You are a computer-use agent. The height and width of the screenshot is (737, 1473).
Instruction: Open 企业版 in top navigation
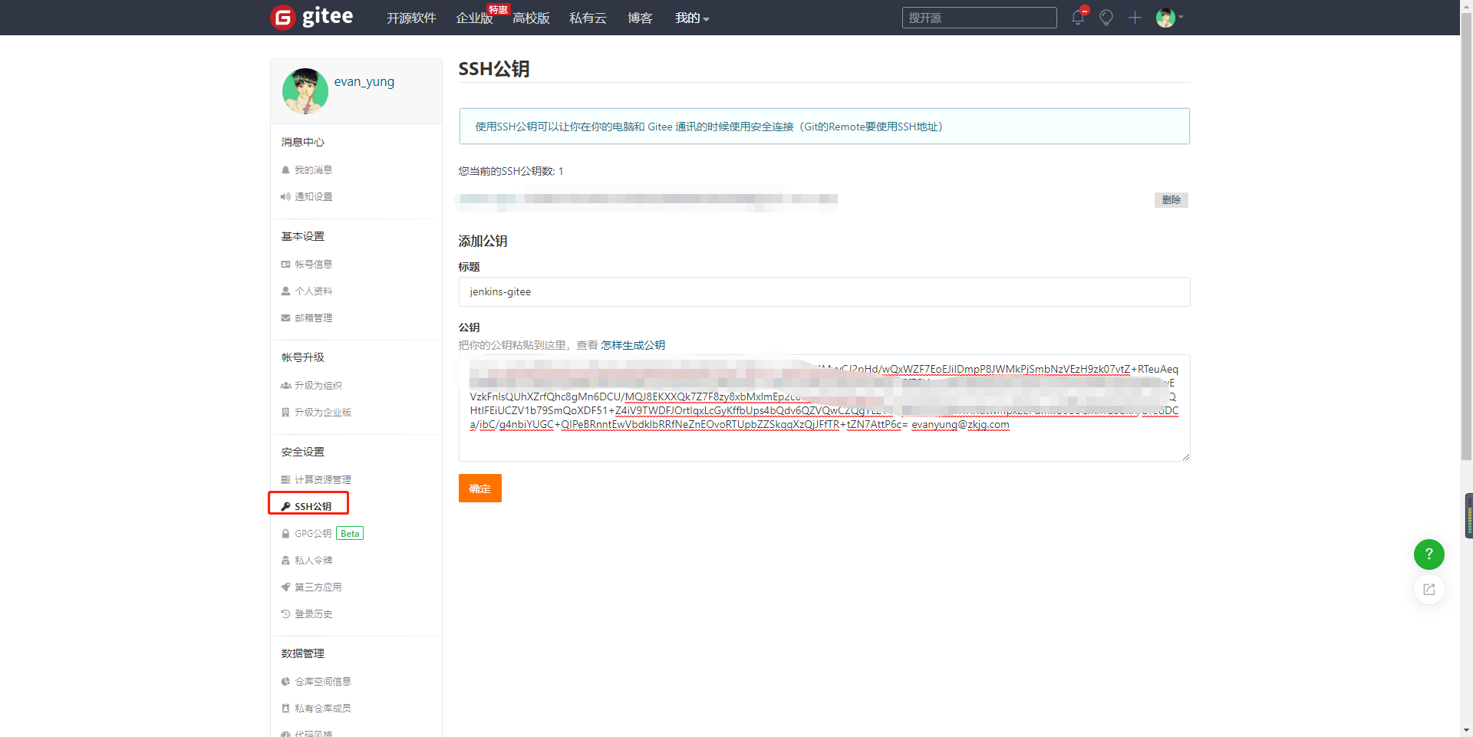click(474, 18)
